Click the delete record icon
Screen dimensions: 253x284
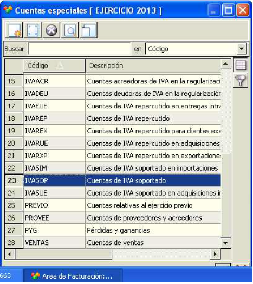(51, 30)
